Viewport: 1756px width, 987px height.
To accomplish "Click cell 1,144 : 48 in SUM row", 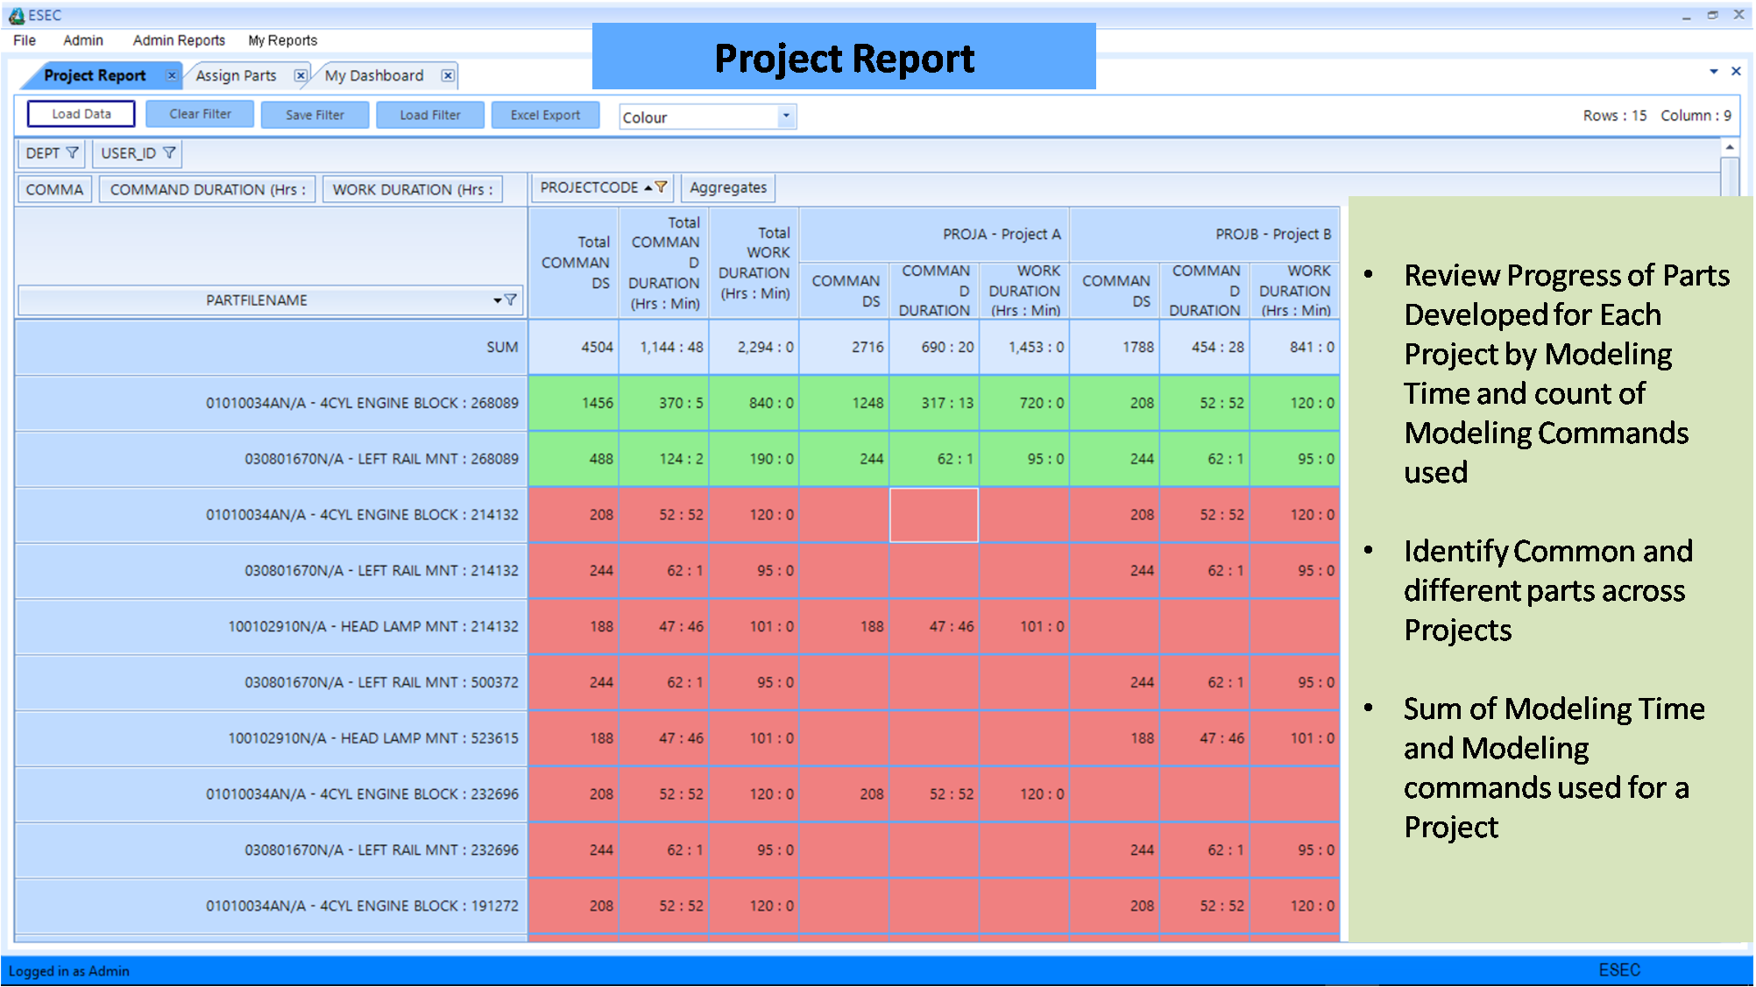I will (664, 347).
